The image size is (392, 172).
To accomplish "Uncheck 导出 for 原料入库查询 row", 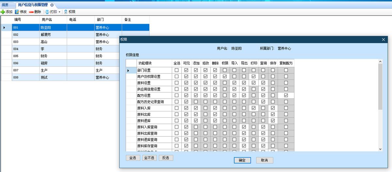I will click(244, 127).
